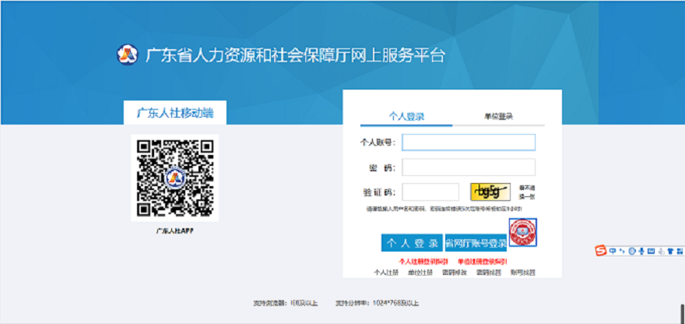Click the Sogou person account icon

click(661, 251)
